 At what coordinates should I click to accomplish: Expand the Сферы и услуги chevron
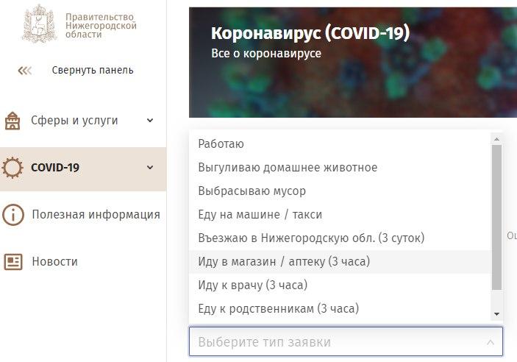[150, 121]
